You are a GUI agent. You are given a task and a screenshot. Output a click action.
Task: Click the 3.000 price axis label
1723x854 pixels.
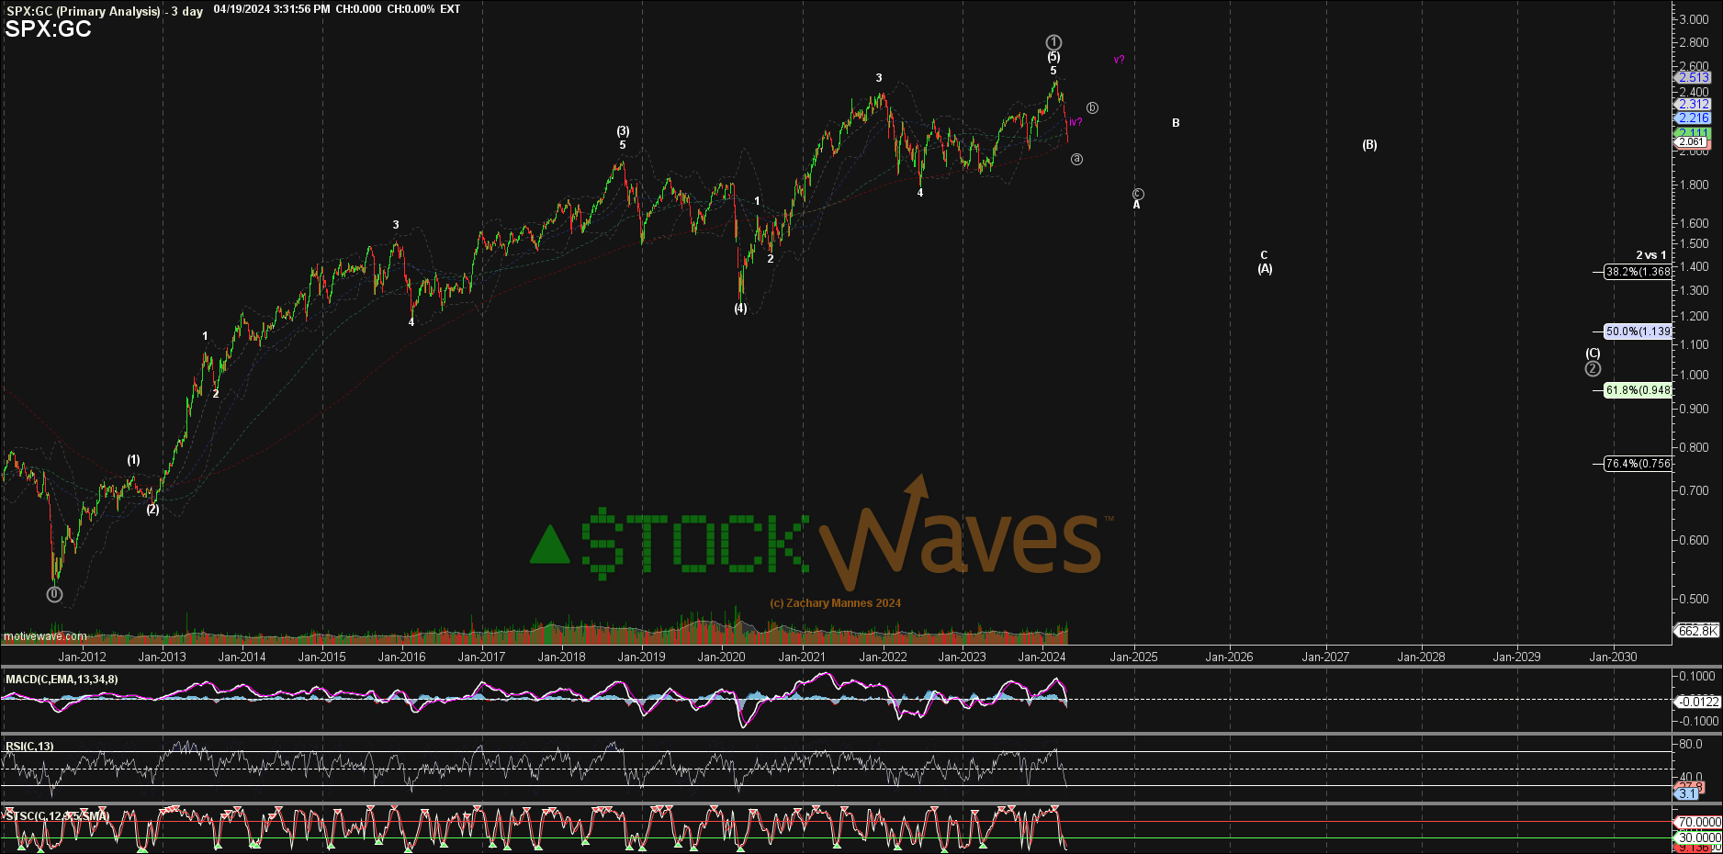(1694, 19)
